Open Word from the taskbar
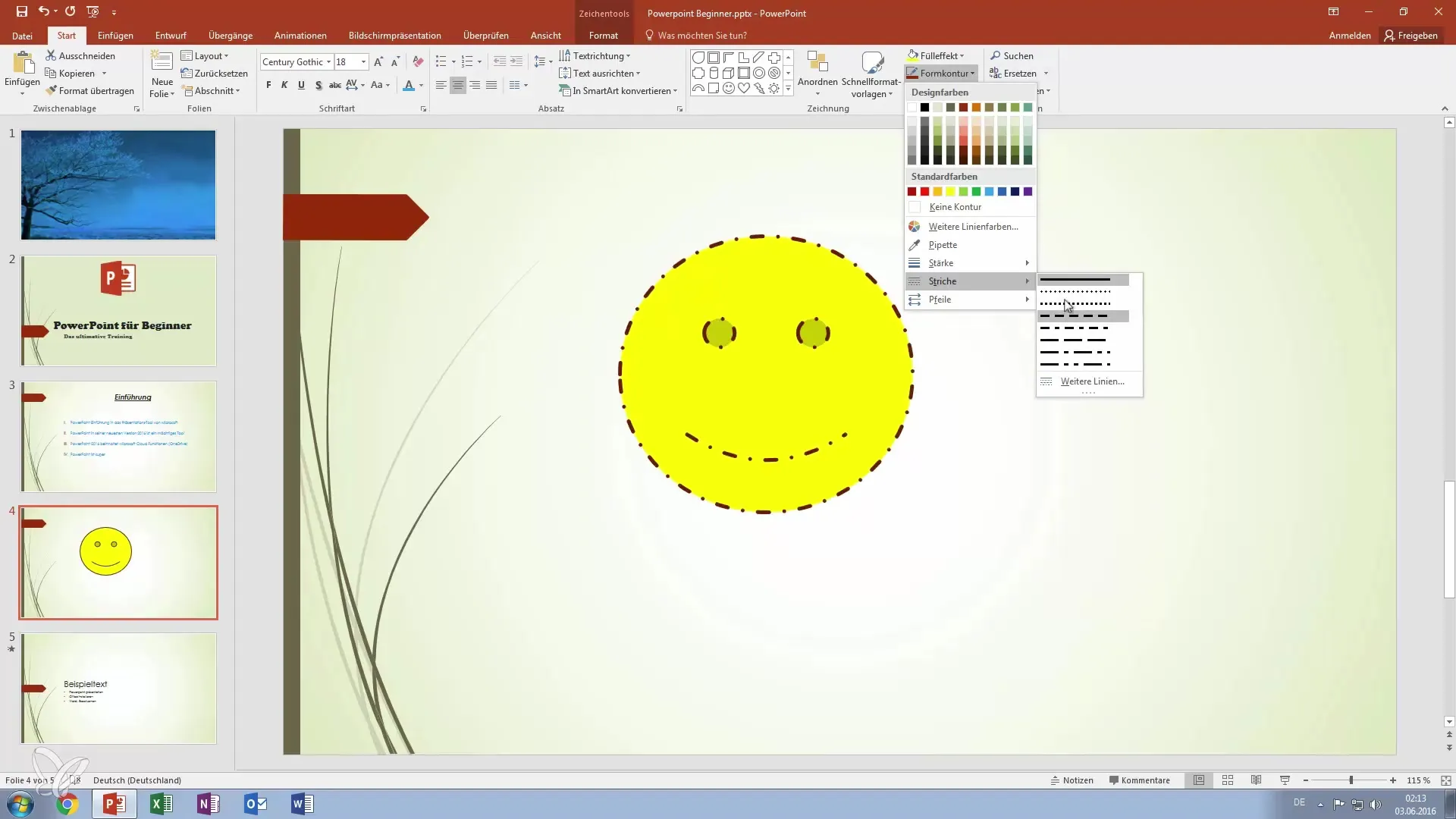 tap(302, 803)
